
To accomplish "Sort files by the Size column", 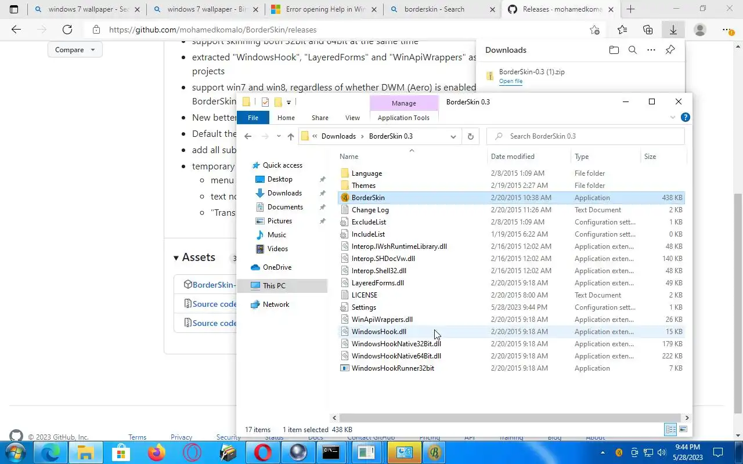I will (x=663, y=157).
